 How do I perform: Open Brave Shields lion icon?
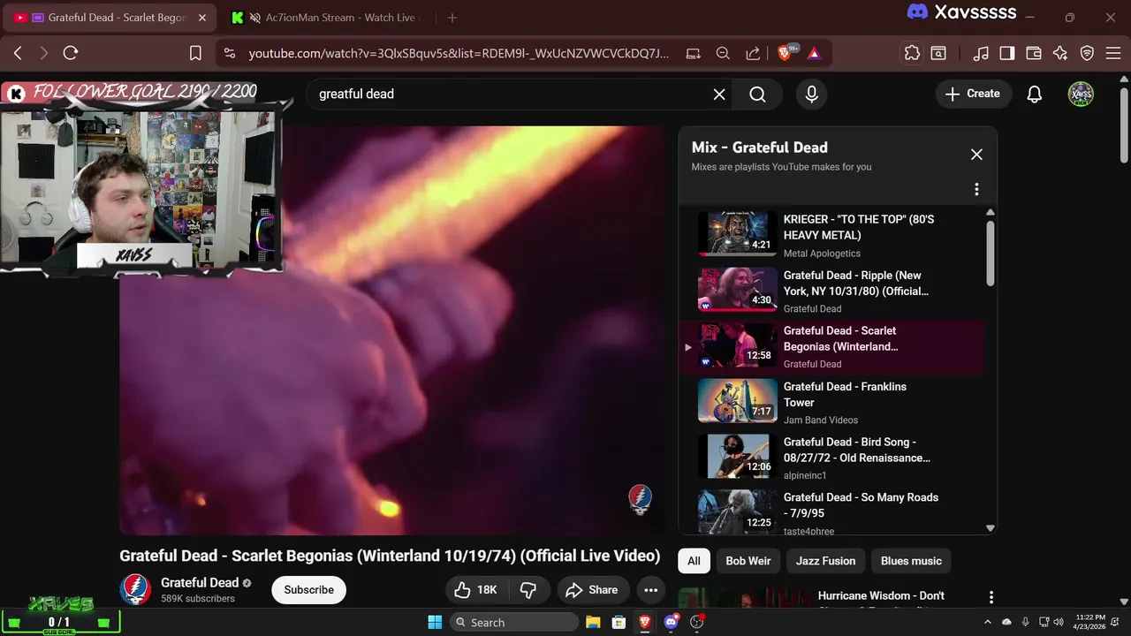point(786,53)
